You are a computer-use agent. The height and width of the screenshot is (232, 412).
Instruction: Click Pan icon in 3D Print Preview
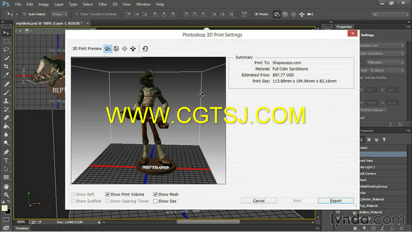pyautogui.click(x=125, y=48)
